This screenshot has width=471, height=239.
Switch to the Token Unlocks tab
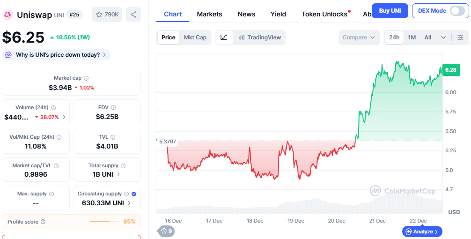(324, 14)
